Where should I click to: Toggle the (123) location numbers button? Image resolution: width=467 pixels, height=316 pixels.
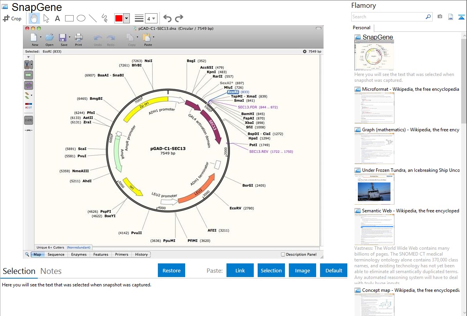(x=28, y=120)
